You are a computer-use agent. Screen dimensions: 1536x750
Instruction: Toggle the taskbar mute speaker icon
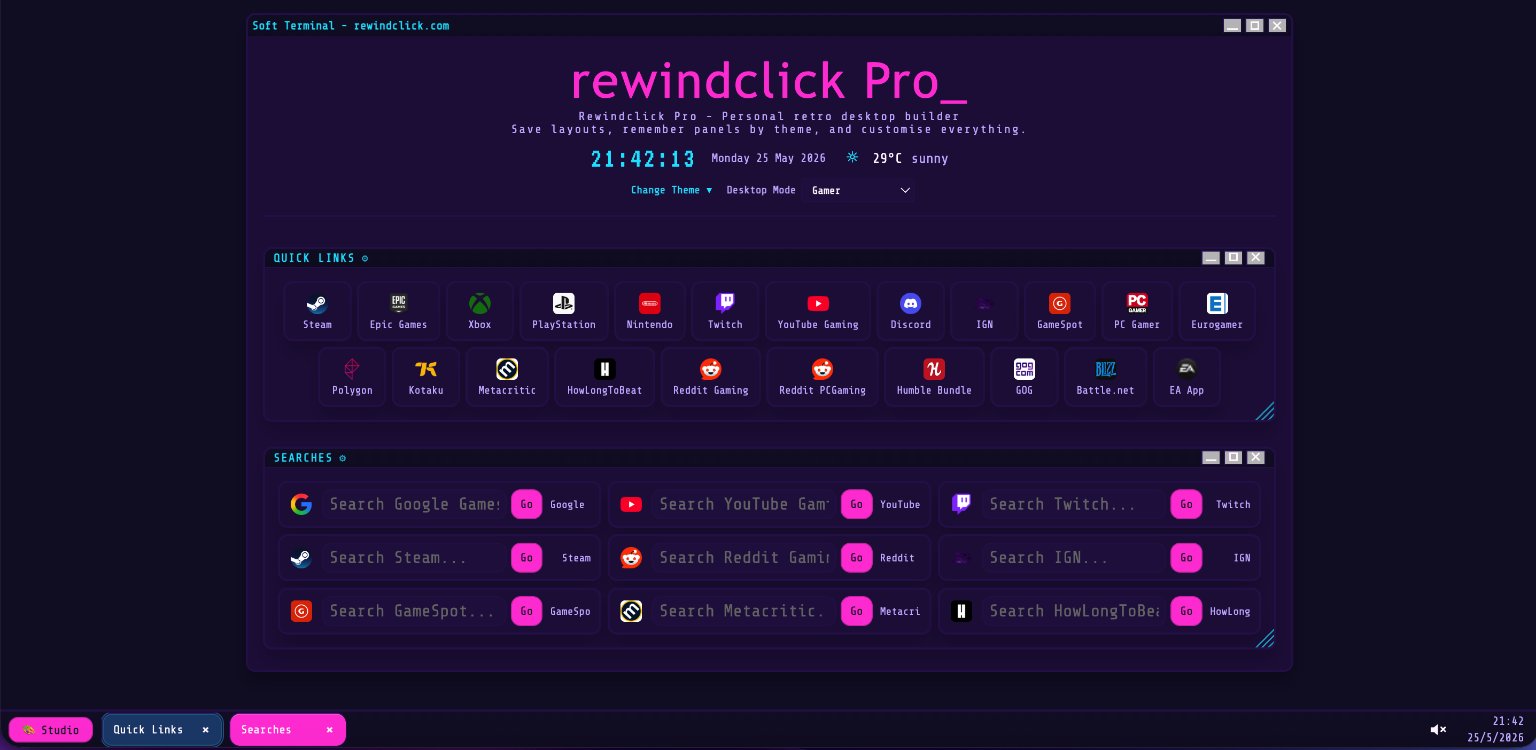point(1438,729)
